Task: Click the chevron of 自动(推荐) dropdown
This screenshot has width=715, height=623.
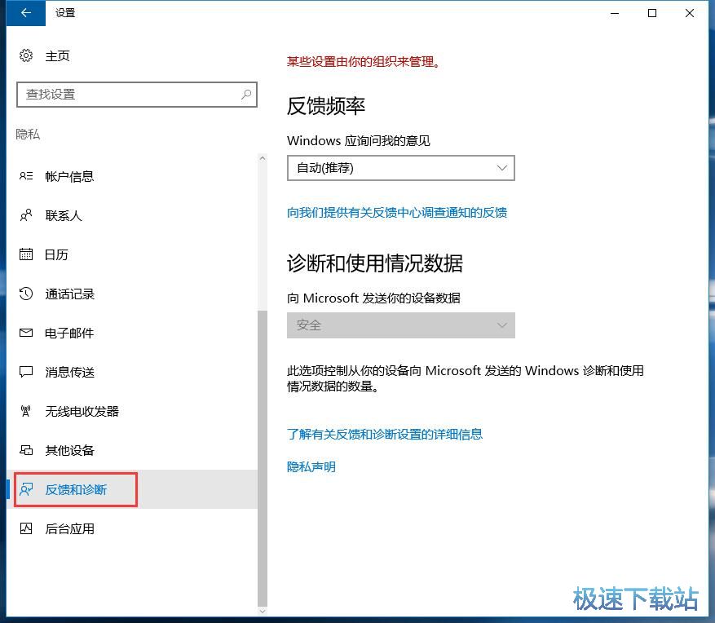Action: (502, 168)
